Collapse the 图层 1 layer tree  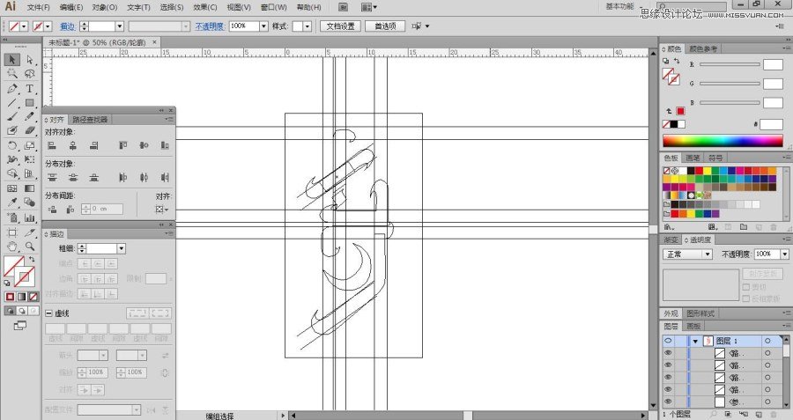tap(695, 342)
